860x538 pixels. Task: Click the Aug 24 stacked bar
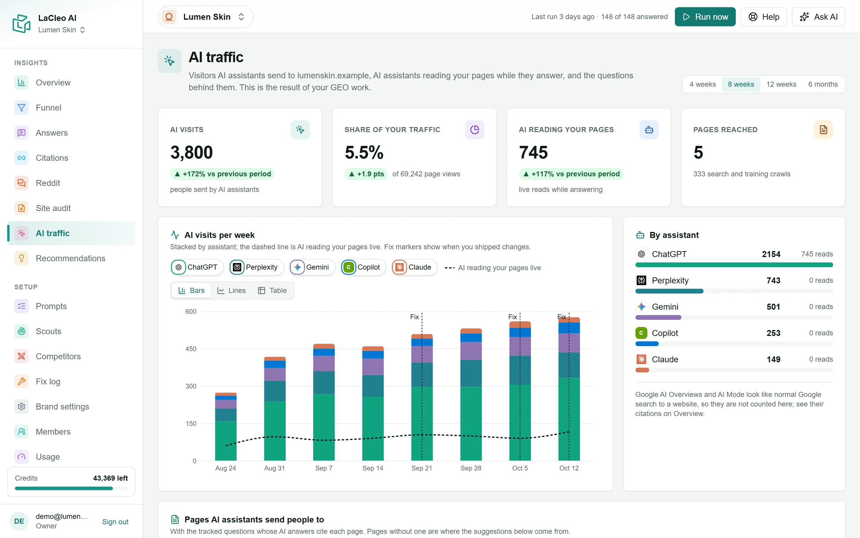point(226,427)
